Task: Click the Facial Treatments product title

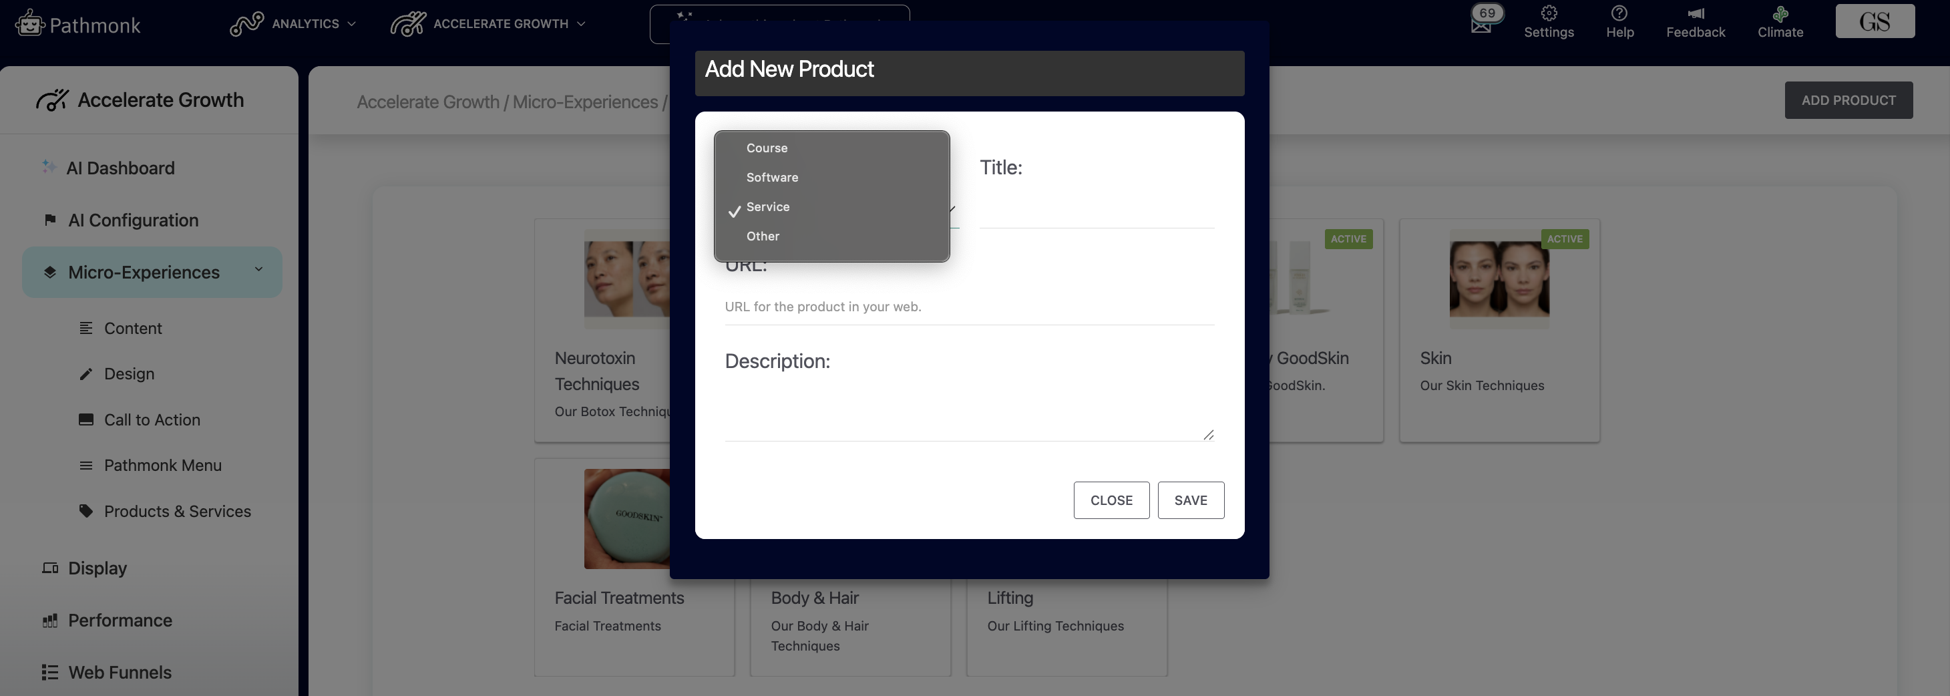Action: coord(619,598)
